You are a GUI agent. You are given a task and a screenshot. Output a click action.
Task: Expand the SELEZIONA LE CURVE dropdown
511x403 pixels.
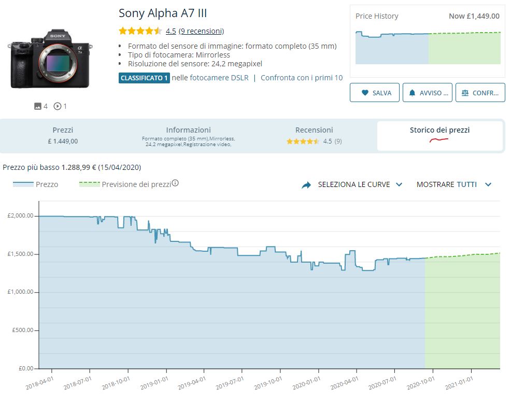(x=360, y=184)
